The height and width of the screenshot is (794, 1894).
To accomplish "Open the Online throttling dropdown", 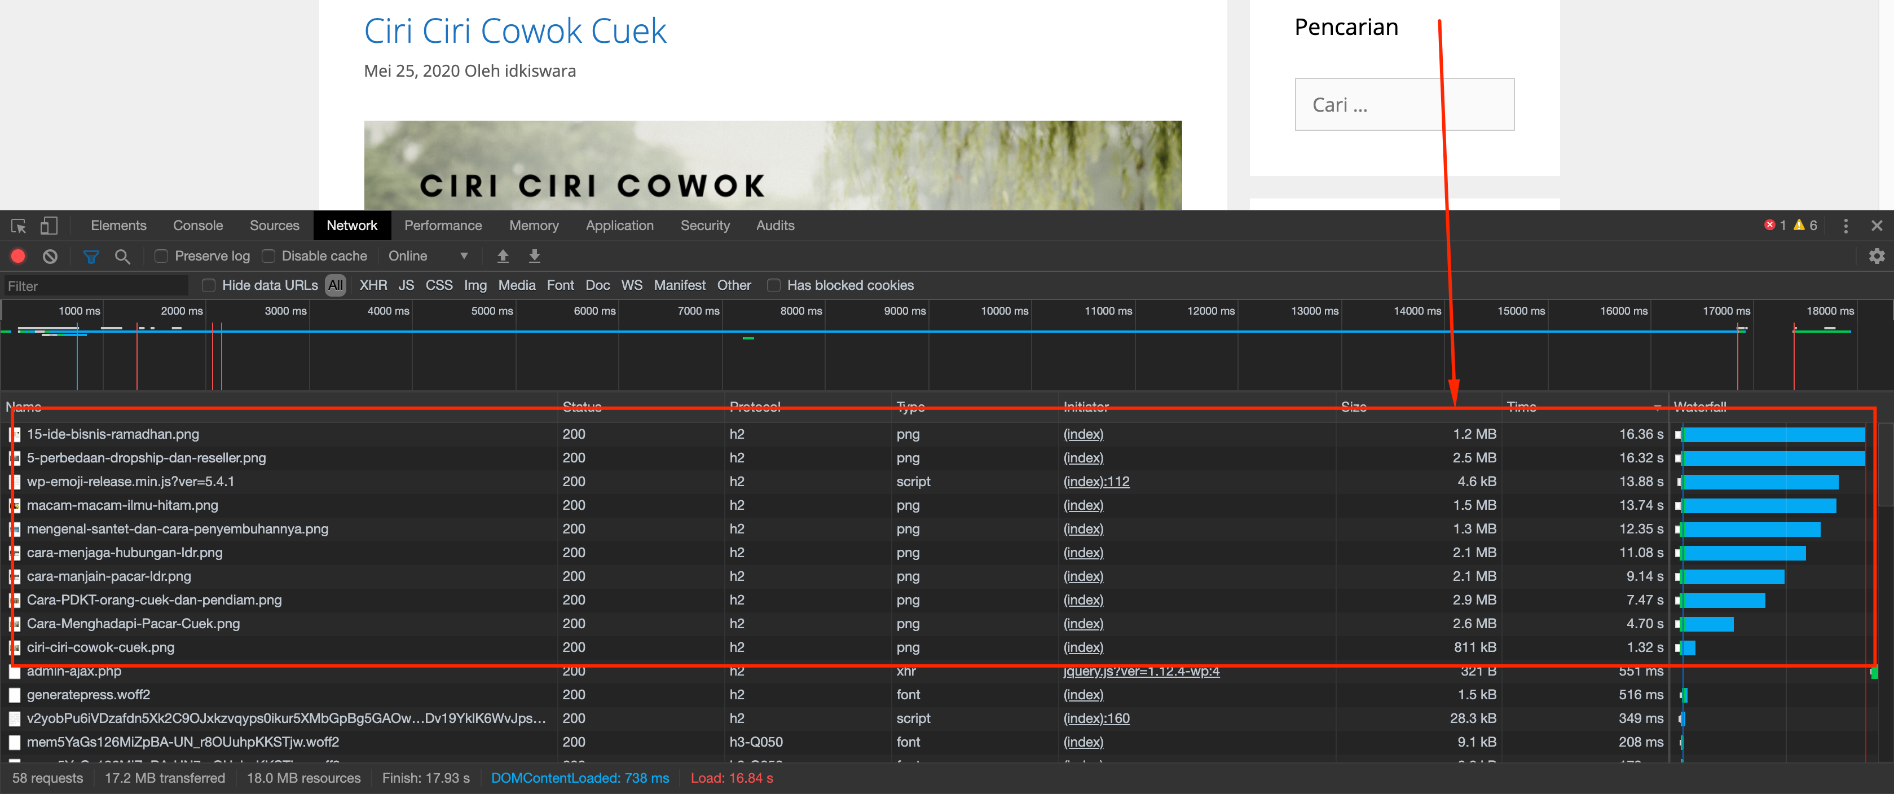I will click(x=428, y=256).
